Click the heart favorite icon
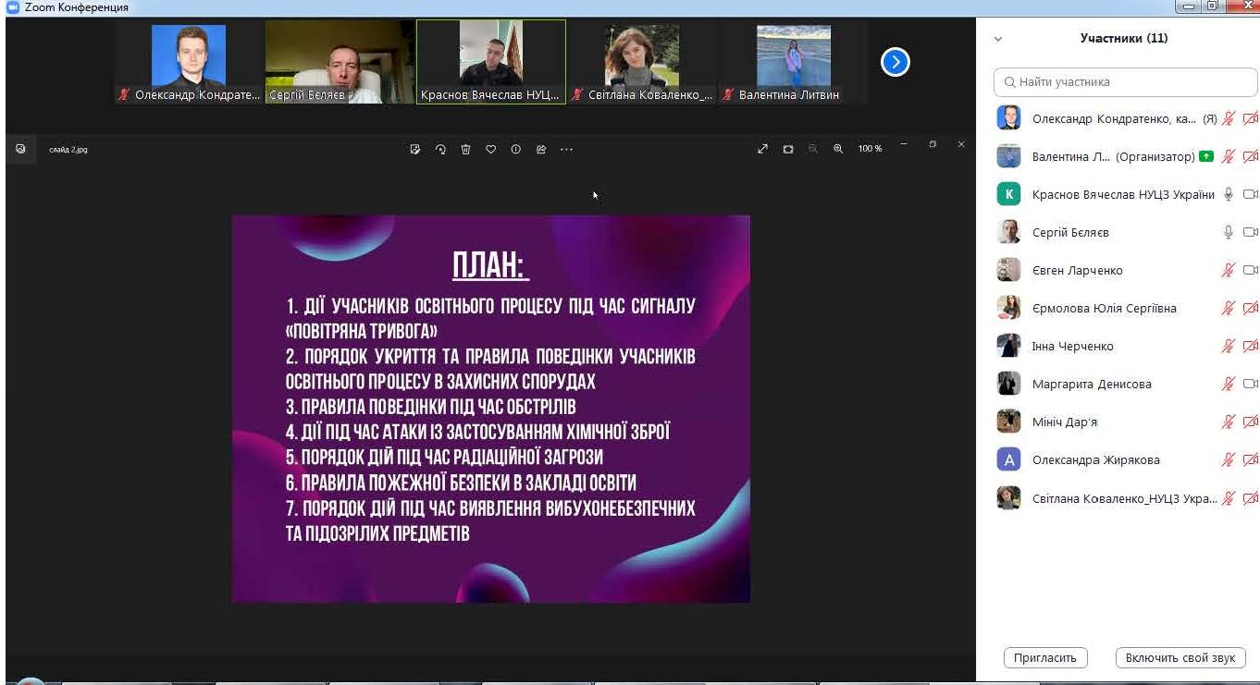 point(490,149)
